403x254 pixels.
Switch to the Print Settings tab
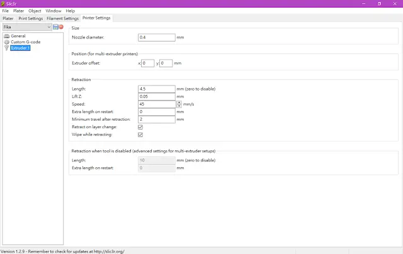31,18
